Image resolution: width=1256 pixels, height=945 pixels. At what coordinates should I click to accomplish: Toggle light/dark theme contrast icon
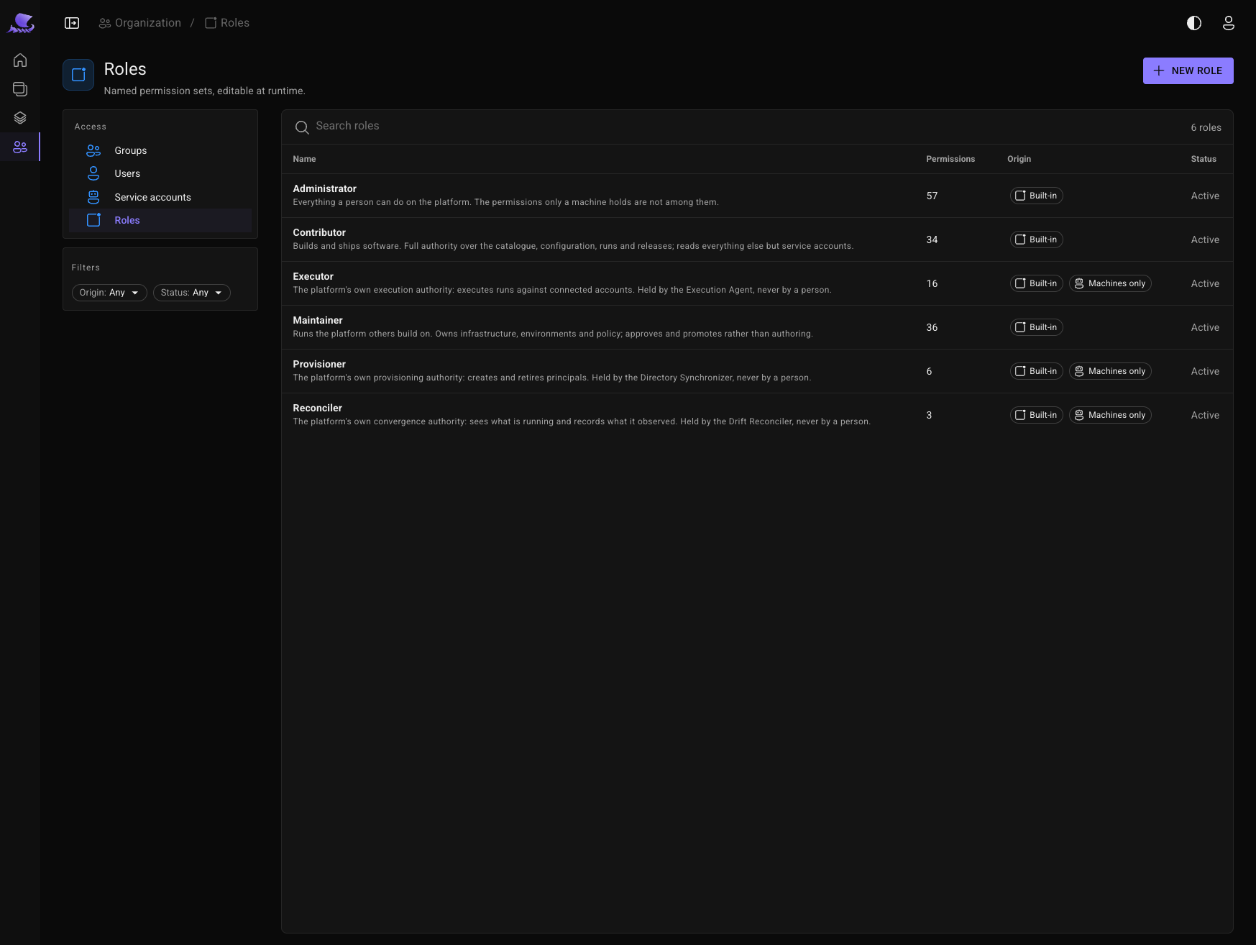[1194, 23]
